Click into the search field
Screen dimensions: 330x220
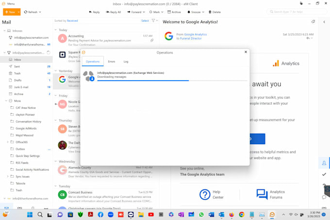297,12
